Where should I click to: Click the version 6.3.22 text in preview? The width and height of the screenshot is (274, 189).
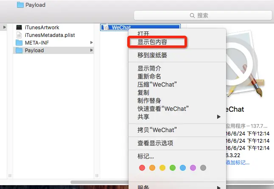pos(233,155)
